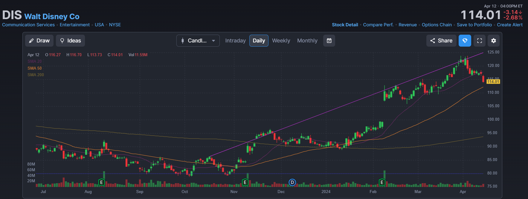
Task: Select the SMA 20 indicator label
Action: (x=35, y=61)
